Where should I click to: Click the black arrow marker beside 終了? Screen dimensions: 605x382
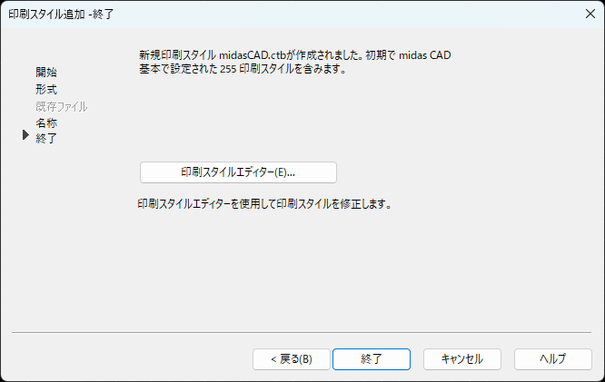click(25, 135)
